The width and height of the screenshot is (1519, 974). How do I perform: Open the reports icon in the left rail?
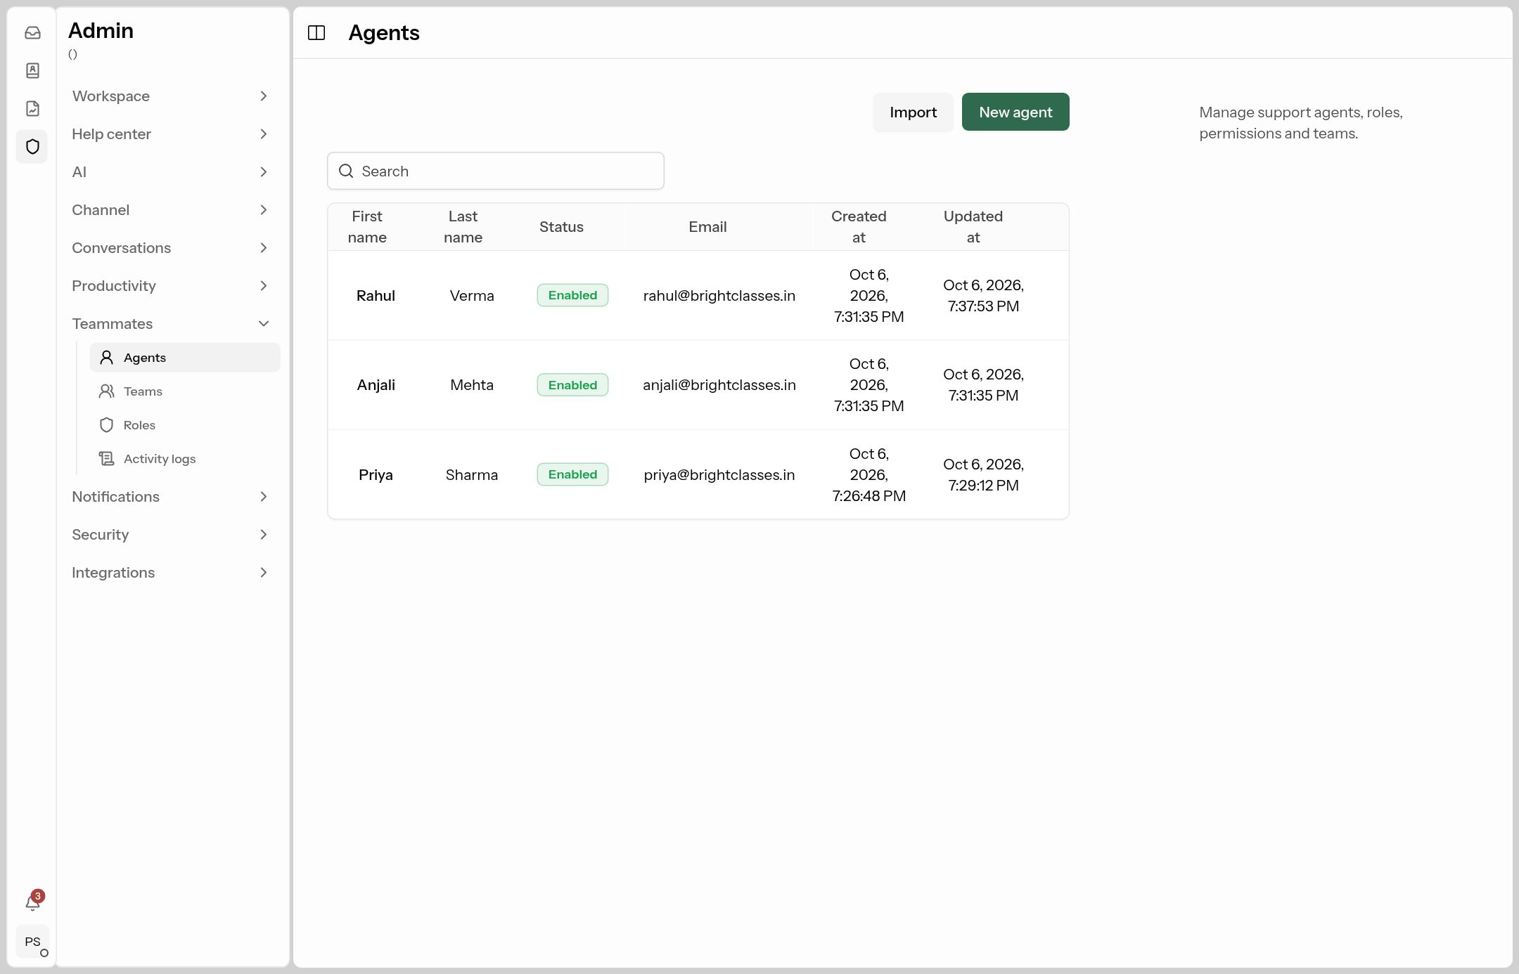[x=32, y=108]
